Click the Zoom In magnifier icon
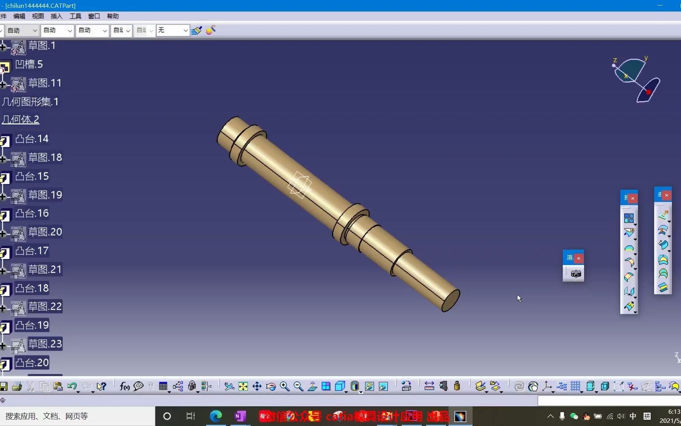The width and height of the screenshot is (681, 426). [285, 387]
